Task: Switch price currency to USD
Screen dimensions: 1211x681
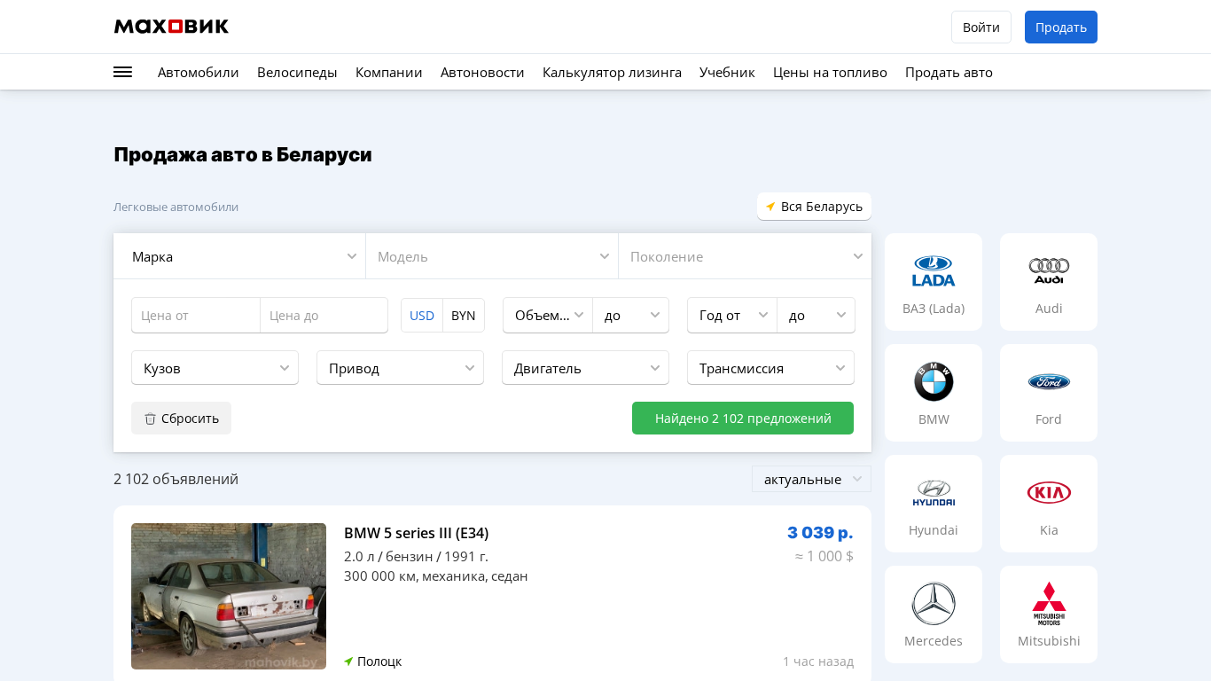Action: [x=422, y=316]
